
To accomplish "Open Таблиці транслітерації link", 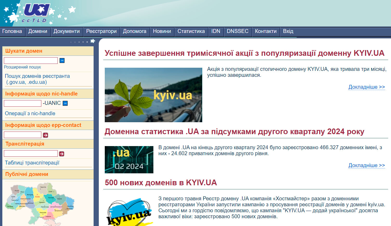I will pos(32,163).
